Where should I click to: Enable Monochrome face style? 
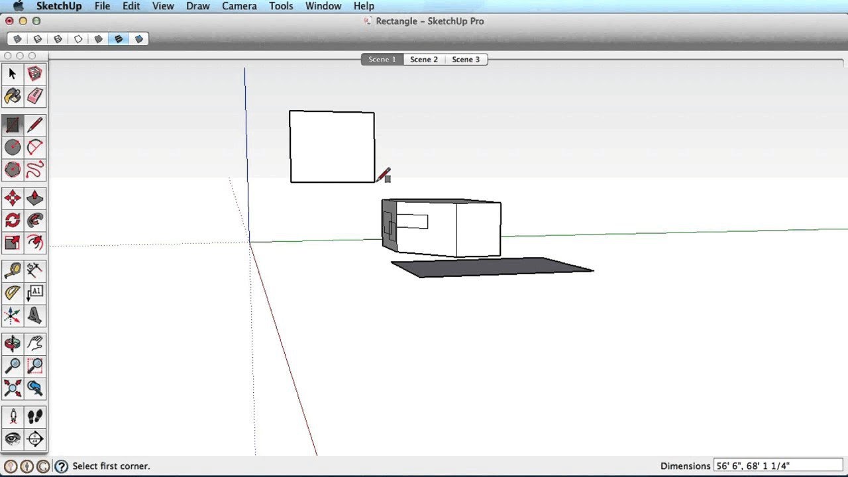click(138, 39)
